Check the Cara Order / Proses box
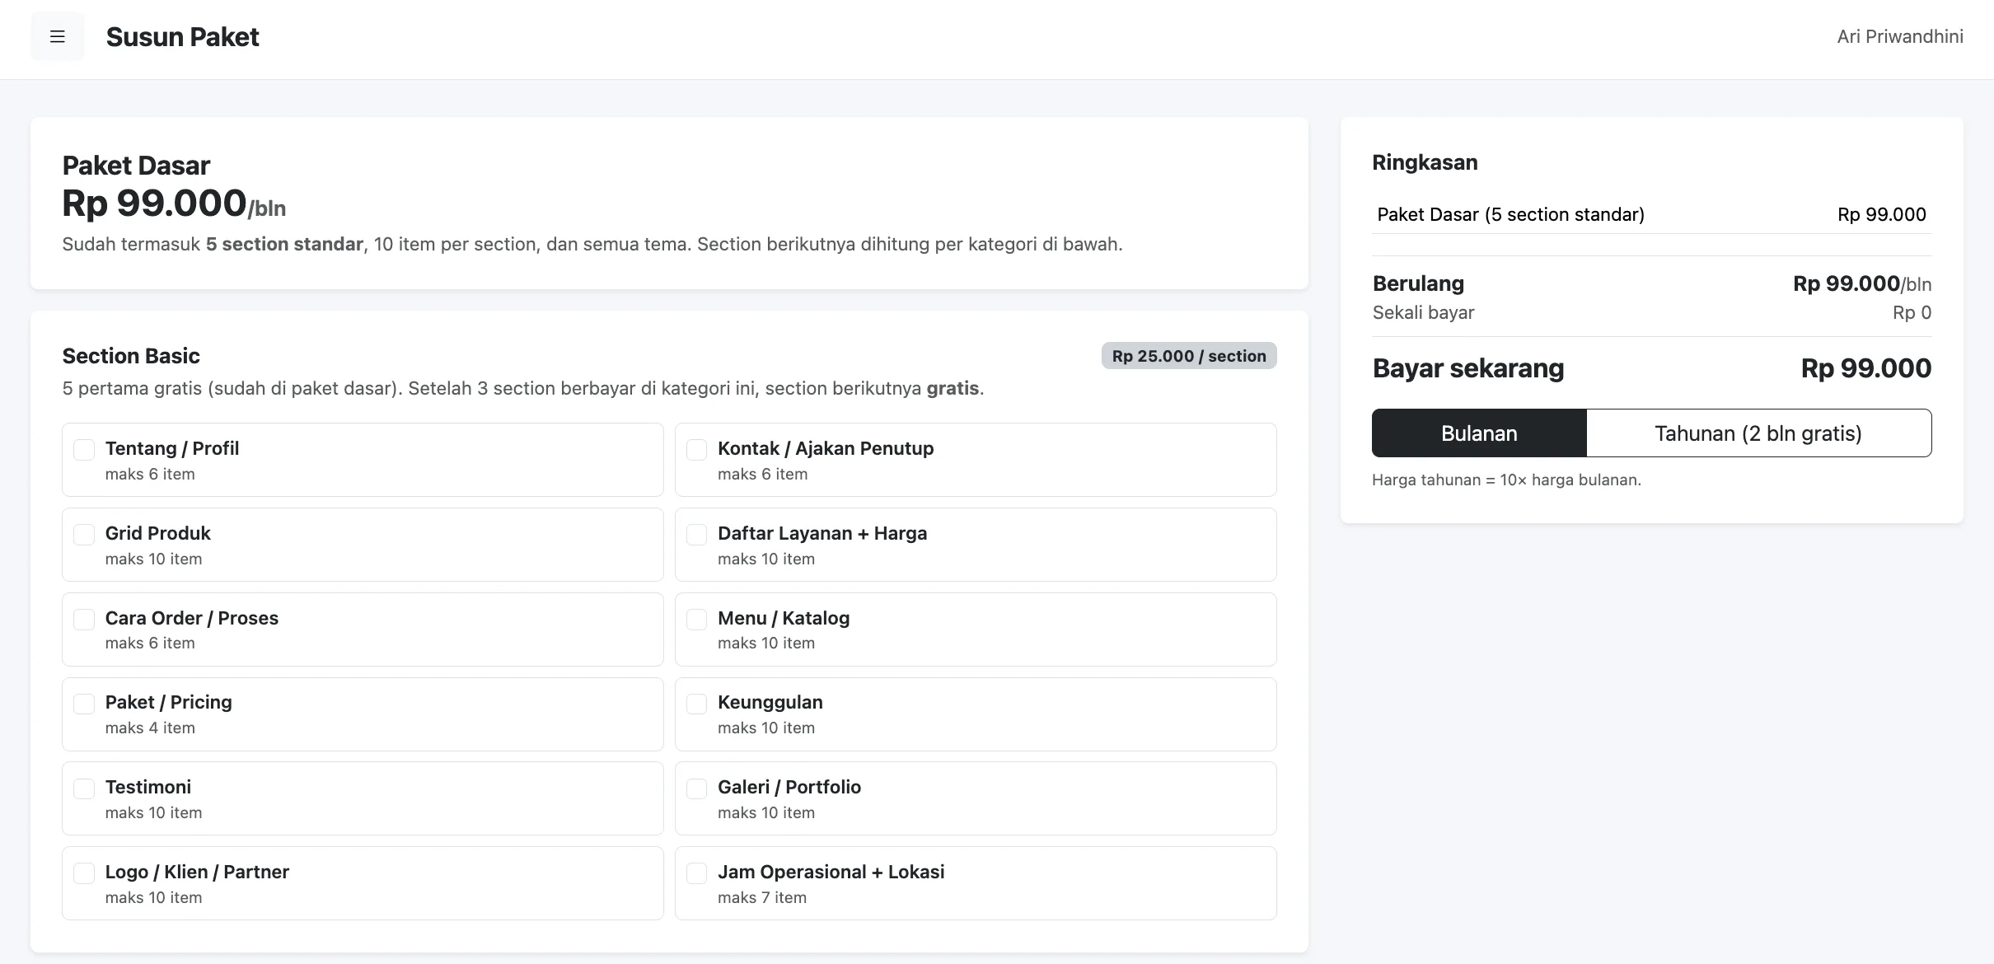Viewport: 1994px width, 964px height. pos(84,619)
